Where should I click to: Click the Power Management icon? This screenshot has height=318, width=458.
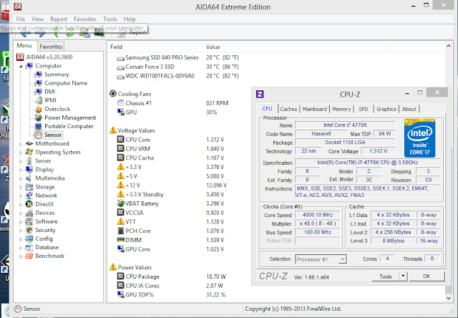pyautogui.click(x=39, y=117)
